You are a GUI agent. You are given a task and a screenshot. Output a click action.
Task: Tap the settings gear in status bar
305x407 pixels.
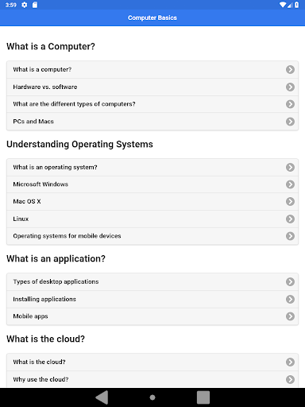25,5
